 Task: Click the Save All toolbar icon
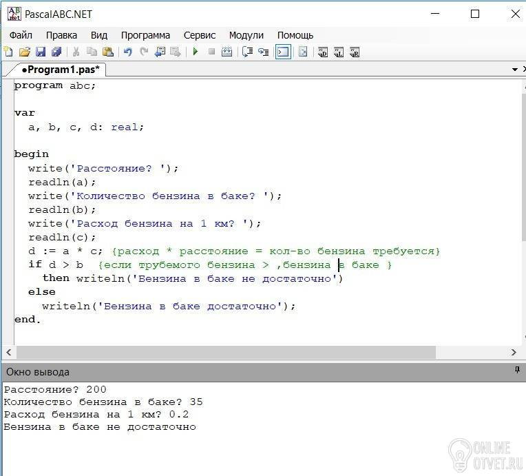(x=56, y=52)
